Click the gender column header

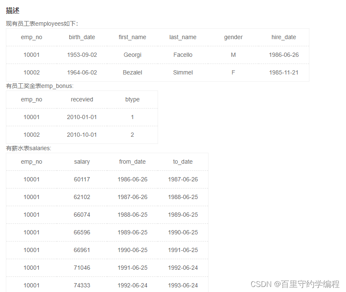point(233,37)
